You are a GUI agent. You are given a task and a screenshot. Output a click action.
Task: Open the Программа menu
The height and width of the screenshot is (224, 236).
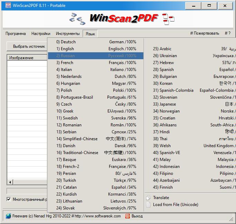16,34
